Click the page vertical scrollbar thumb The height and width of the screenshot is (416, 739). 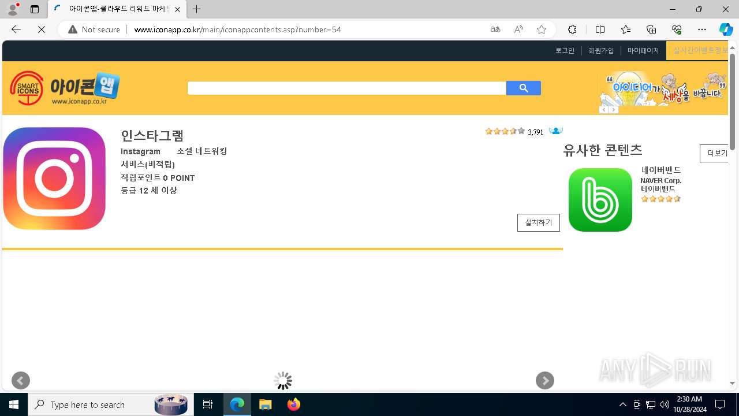coord(732,102)
